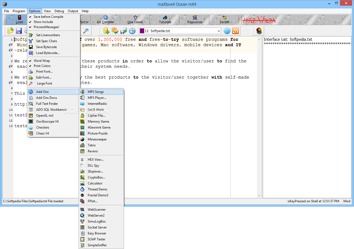Open FPlot add-on

click(x=101, y=201)
